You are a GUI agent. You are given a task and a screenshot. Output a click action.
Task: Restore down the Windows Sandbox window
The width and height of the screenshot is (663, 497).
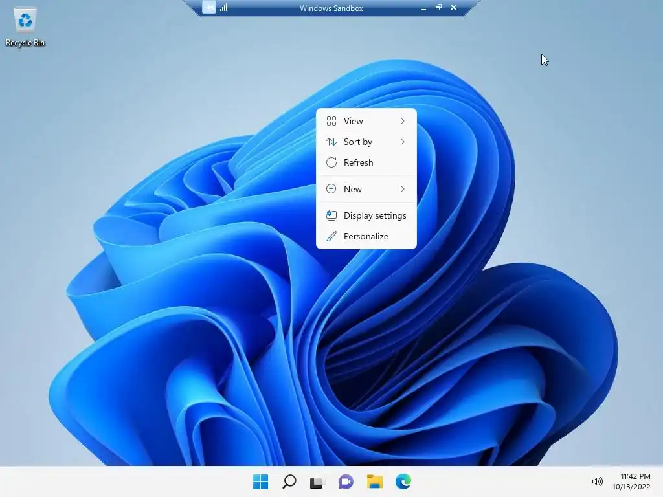tap(438, 8)
